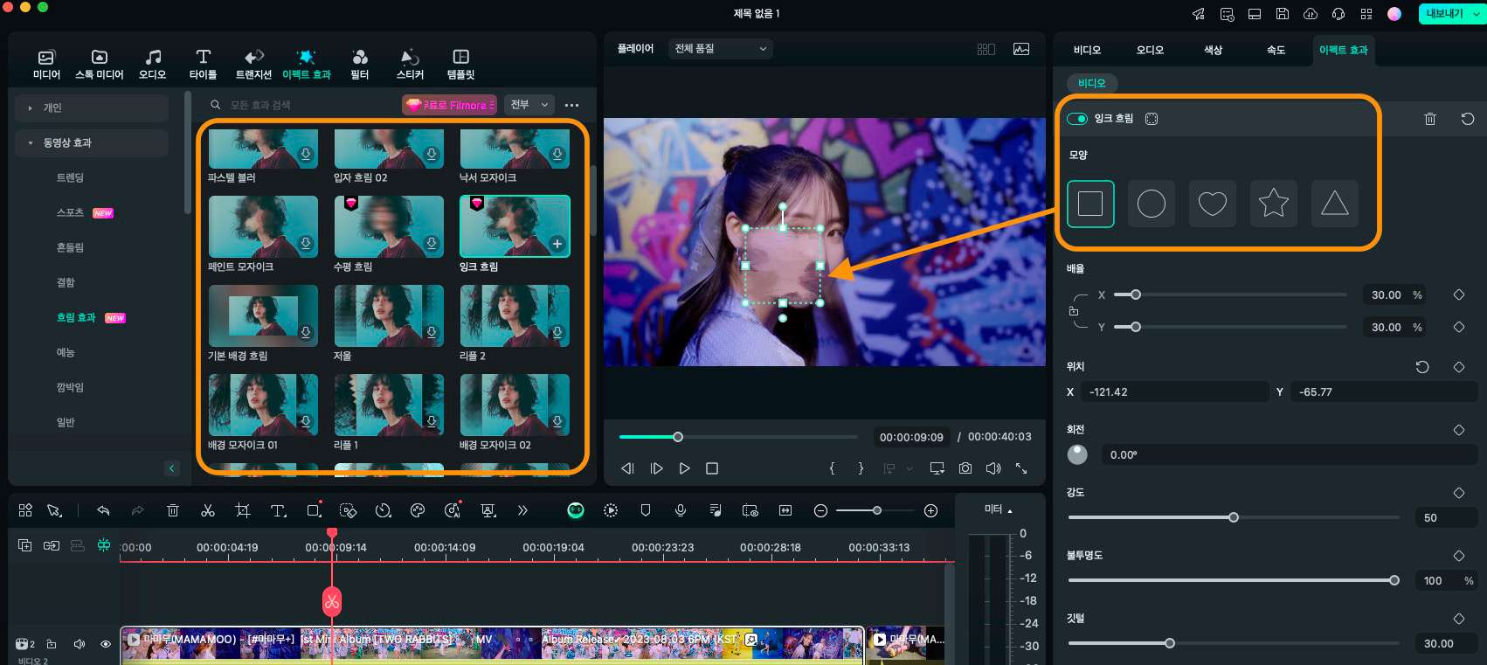The width and height of the screenshot is (1487, 665).
Task: Select the 수평 흐림 effect thumbnail
Action: pyautogui.click(x=389, y=226)
